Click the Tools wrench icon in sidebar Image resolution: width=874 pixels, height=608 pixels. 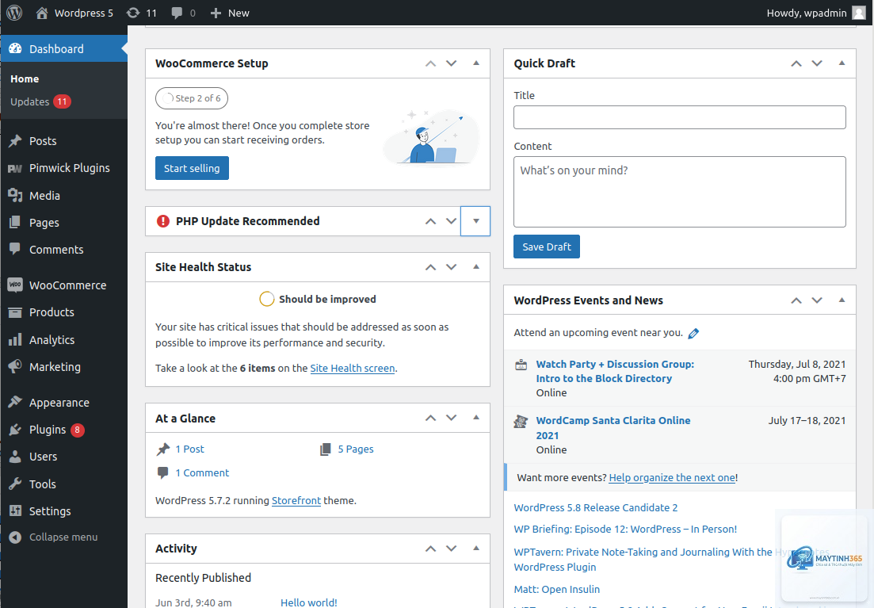[x=15, y=484]
